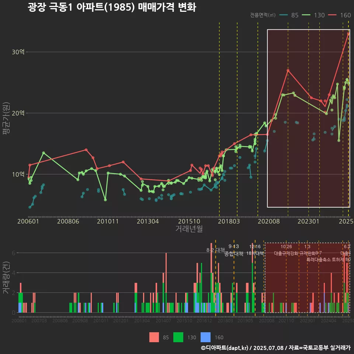The width and height of the screenshot is (354, 354).
Task: Click the 201803 label on price chart axis
Action: (x=229, y=221)
